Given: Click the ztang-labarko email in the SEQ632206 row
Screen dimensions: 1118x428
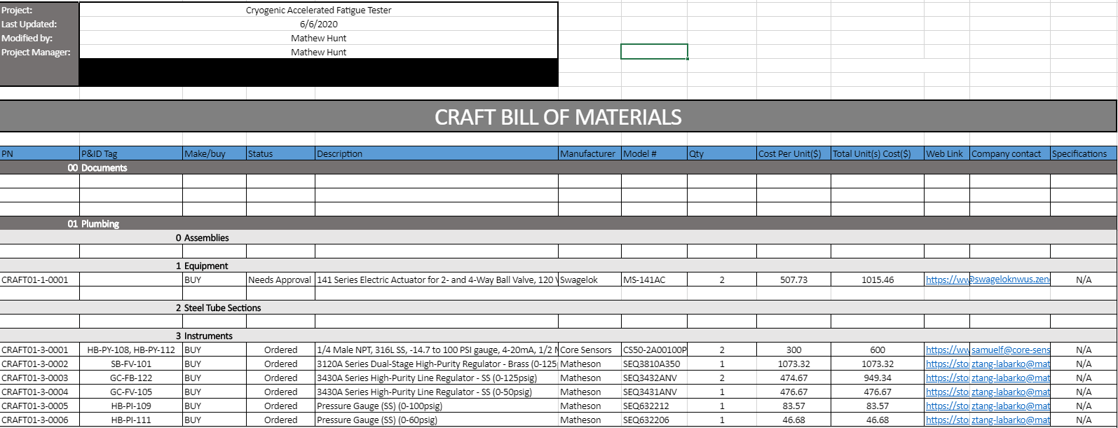Looking at the screenshot, I should pyautogui.click(x=1010, y=420).
